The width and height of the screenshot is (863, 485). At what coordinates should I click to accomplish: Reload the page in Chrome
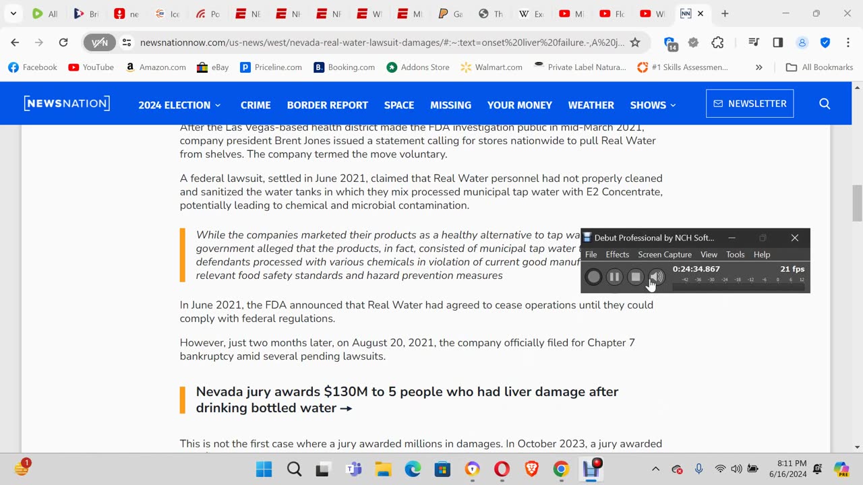coord(63,42)
